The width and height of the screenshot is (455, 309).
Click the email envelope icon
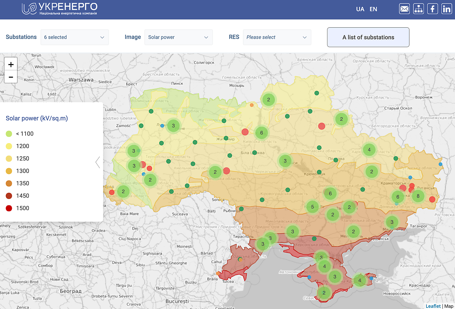(405, 9)
